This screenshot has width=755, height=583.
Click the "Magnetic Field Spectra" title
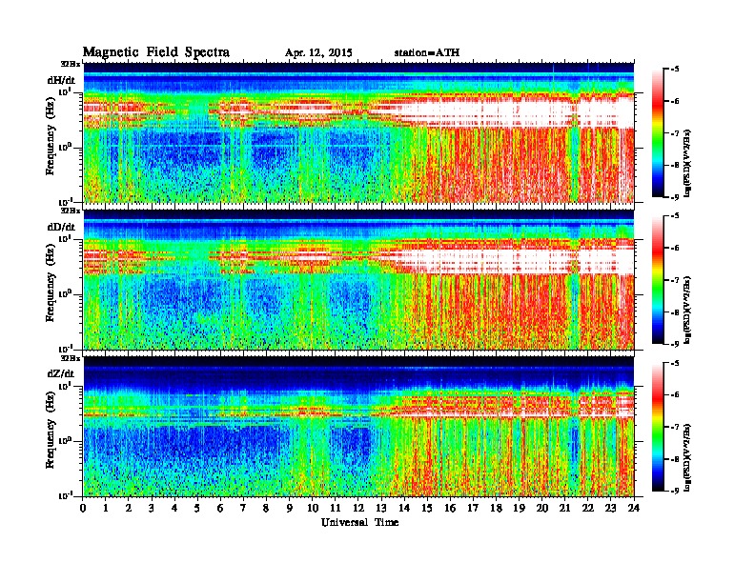pos(156,52)
